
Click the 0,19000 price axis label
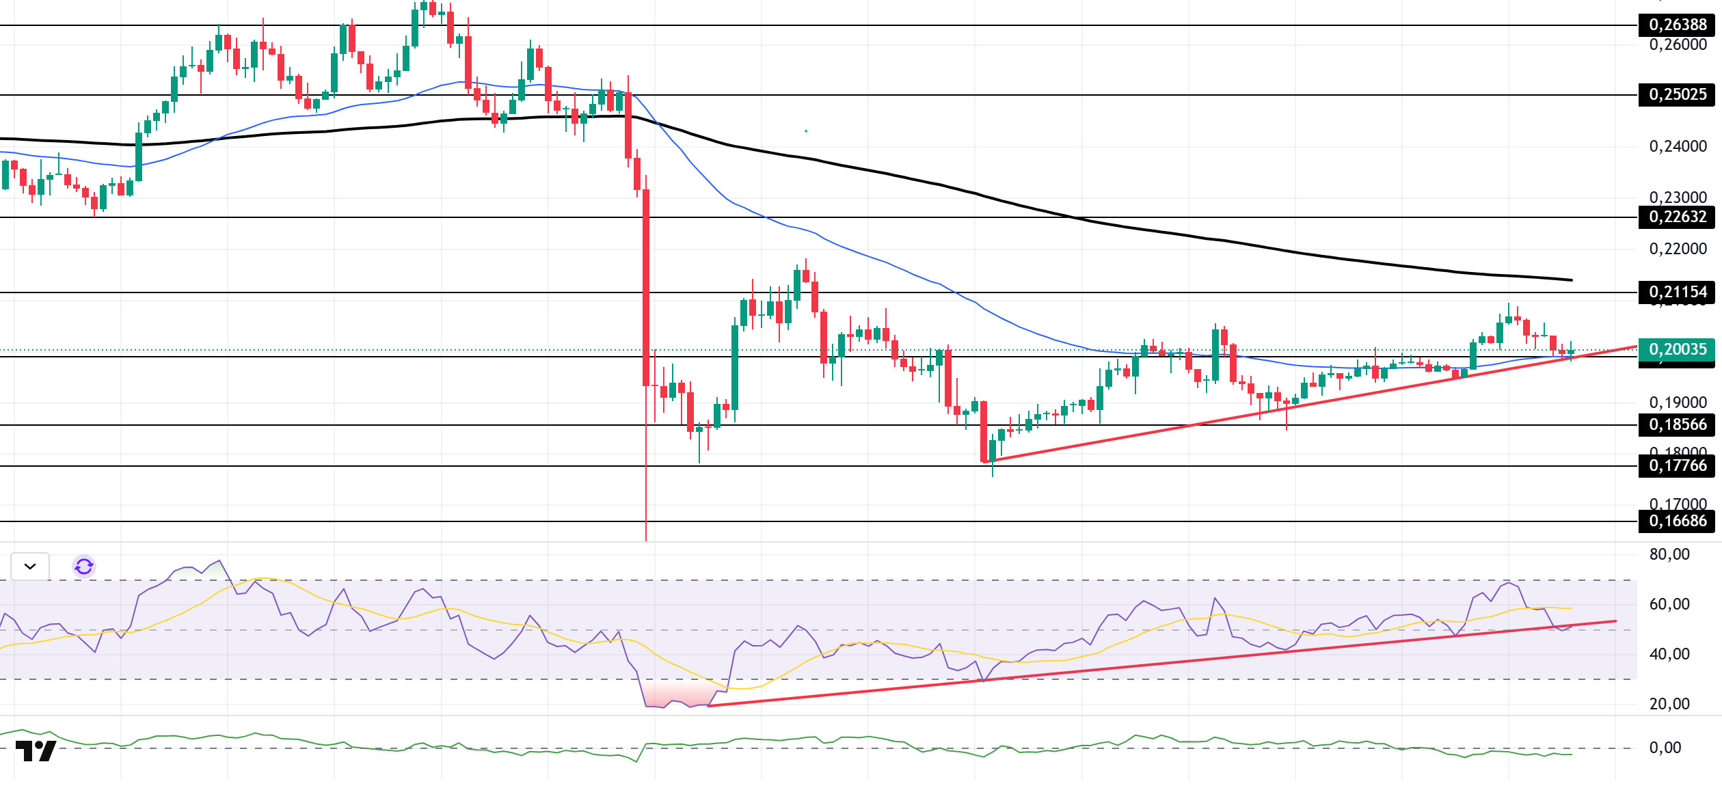[1677, 403]
